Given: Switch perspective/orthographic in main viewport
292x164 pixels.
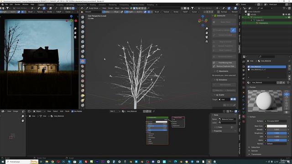Looking at the screenshot, I should click(x=207, y=41).
